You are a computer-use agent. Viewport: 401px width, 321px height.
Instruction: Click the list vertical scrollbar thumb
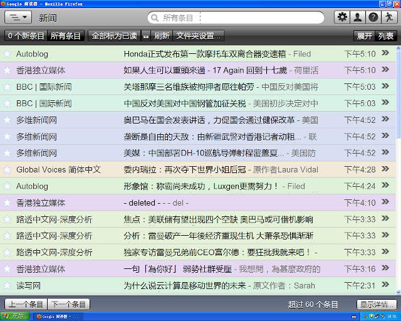[x=398, y=95]
